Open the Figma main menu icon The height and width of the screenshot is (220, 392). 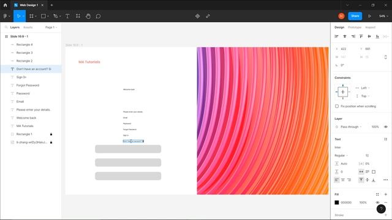click(6, 16)
